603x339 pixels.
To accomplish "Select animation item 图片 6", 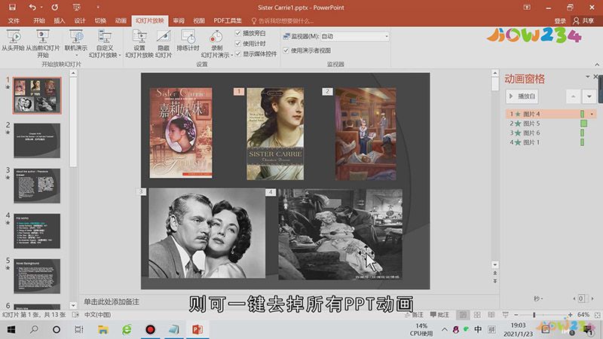I will [551, 133].
